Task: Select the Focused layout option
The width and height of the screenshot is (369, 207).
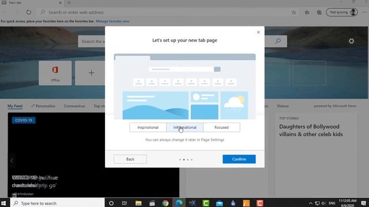Action: pos(221,128)
